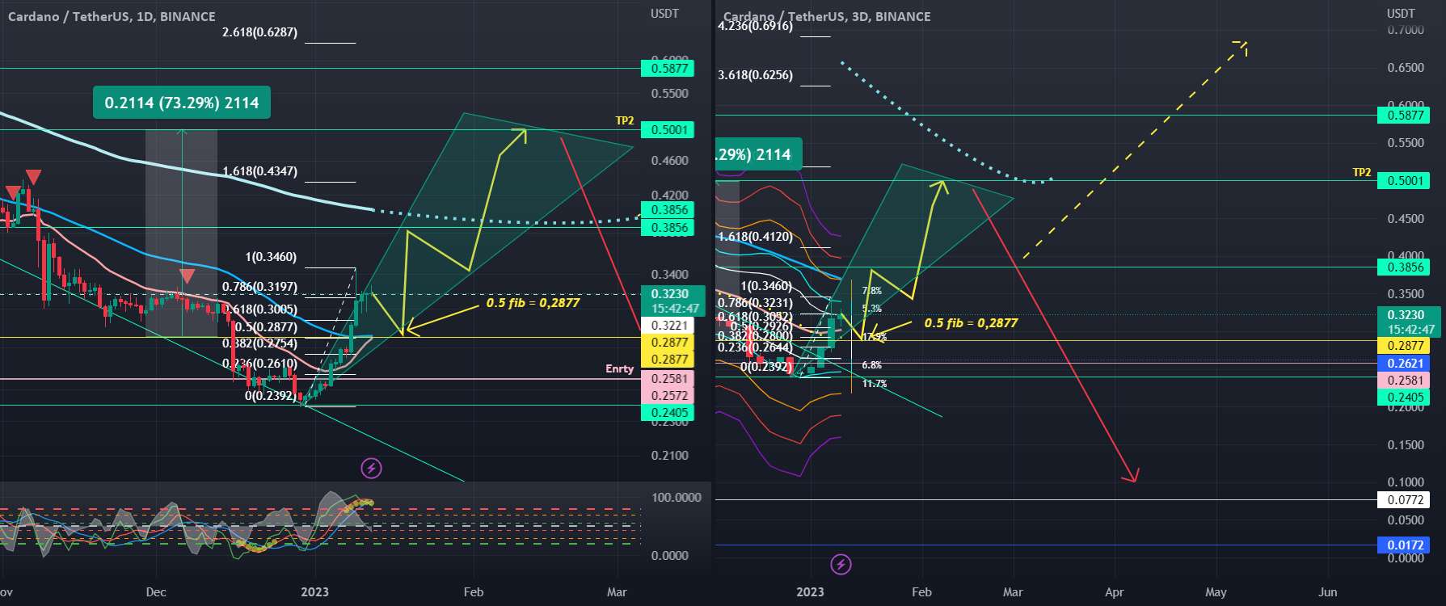Select the 3.618(0.6256) fib level label

(x=755, y=75)
